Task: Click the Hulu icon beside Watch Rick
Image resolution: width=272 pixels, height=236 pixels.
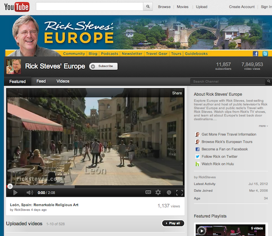Action: pos(197,164)
